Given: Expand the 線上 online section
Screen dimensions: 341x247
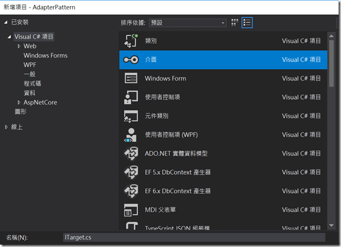Looking at the screenshot, I should click(x=7, y=127).
